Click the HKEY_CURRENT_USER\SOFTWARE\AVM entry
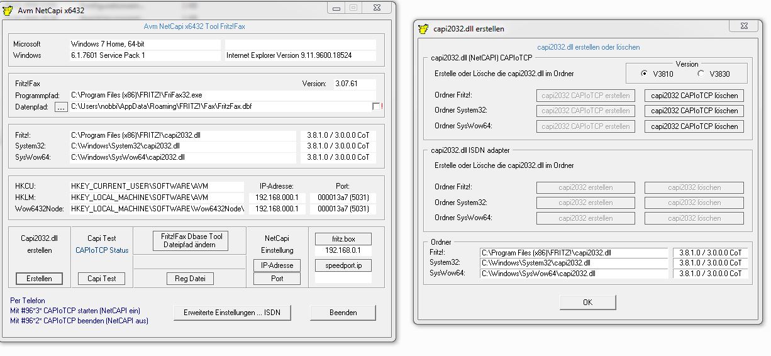The width and height of the screenshot is (771, 356). point(157,186)
